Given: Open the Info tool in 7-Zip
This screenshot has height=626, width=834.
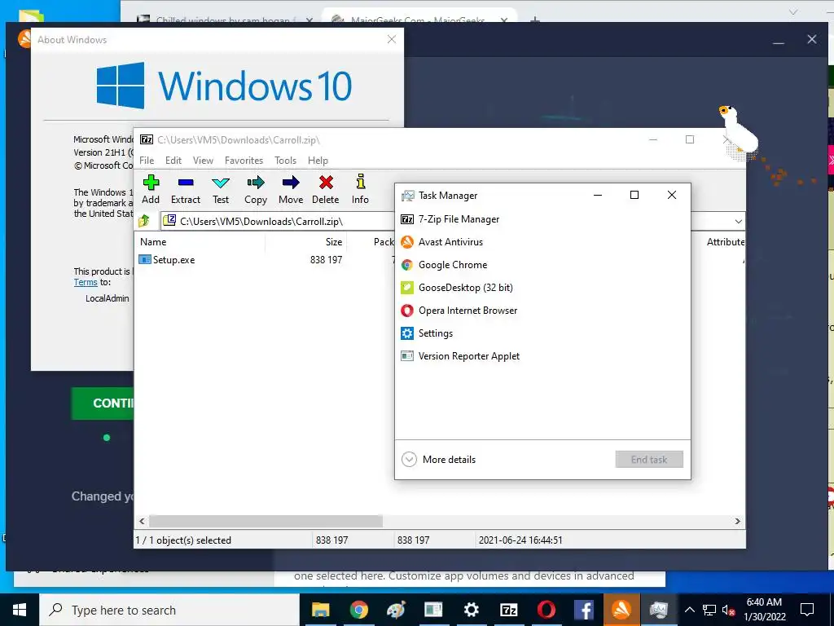Looking at the screenshot, I should [360, 189].
